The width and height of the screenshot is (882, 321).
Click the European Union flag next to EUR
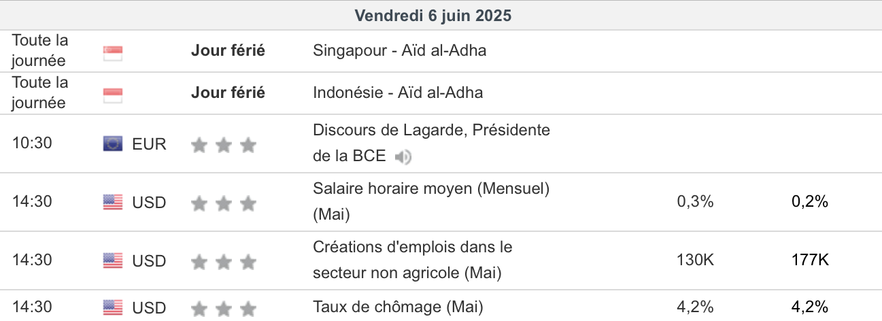(113, 143)
